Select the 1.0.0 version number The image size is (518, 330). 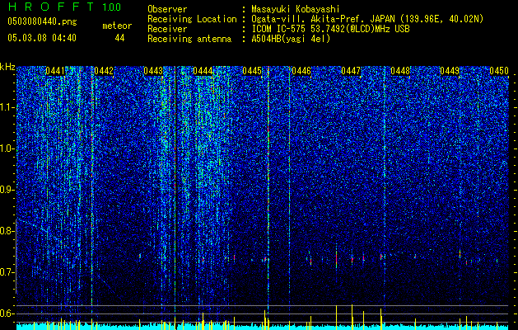tap(112, 7)
